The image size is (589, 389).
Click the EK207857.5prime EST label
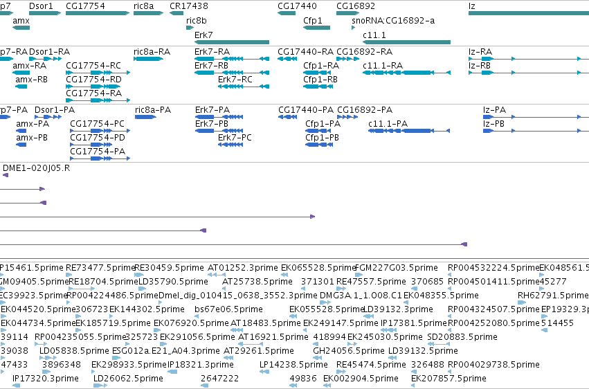[x=449, y=378]
